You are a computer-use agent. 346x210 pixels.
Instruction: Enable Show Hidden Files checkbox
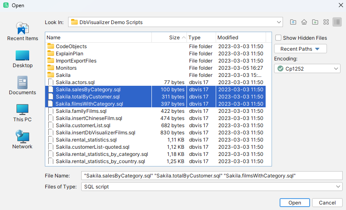[278, 38]
